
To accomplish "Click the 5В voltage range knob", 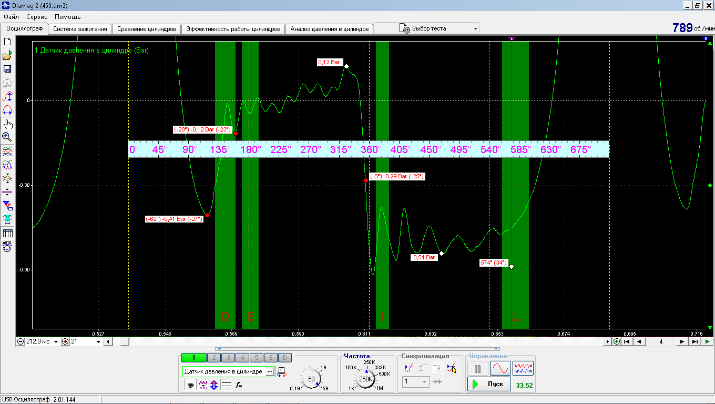I will point(311,379).
